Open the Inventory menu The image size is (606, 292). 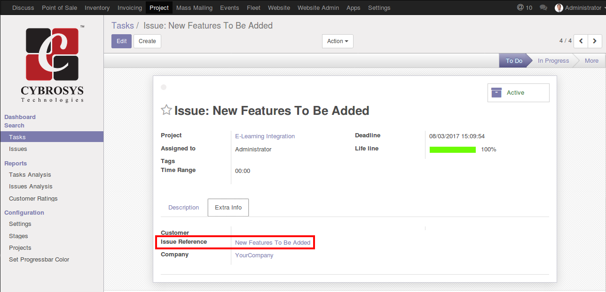point(97,8)
